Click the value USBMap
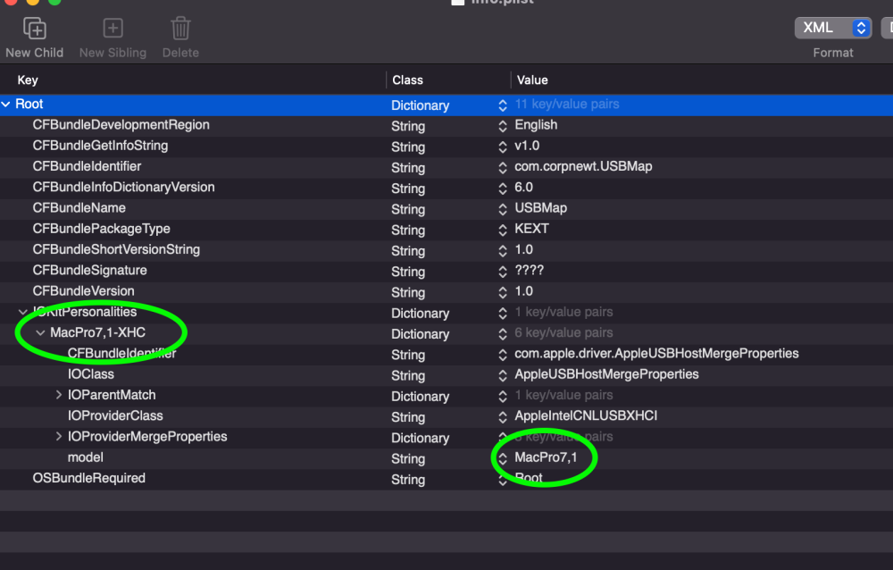Viewport: 893px width, 570px height. tap(540, 207)
